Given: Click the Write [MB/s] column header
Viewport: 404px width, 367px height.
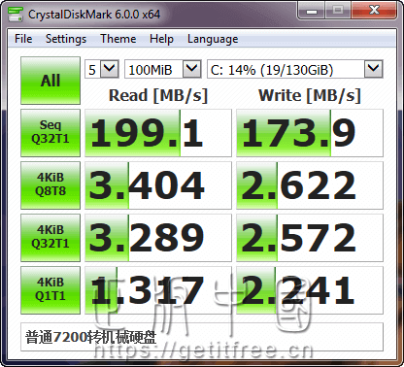Looking at the screenshot, I should (310, 95).
